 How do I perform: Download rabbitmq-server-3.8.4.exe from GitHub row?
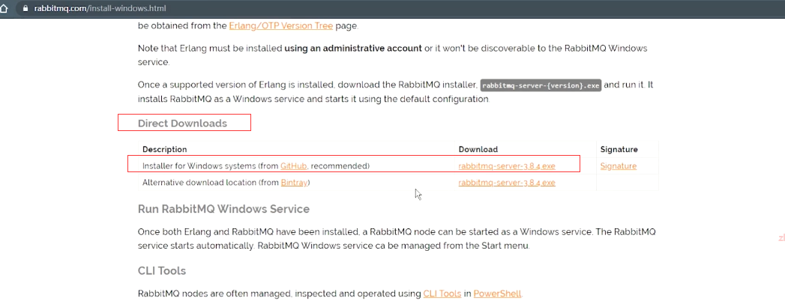point(507,166)
